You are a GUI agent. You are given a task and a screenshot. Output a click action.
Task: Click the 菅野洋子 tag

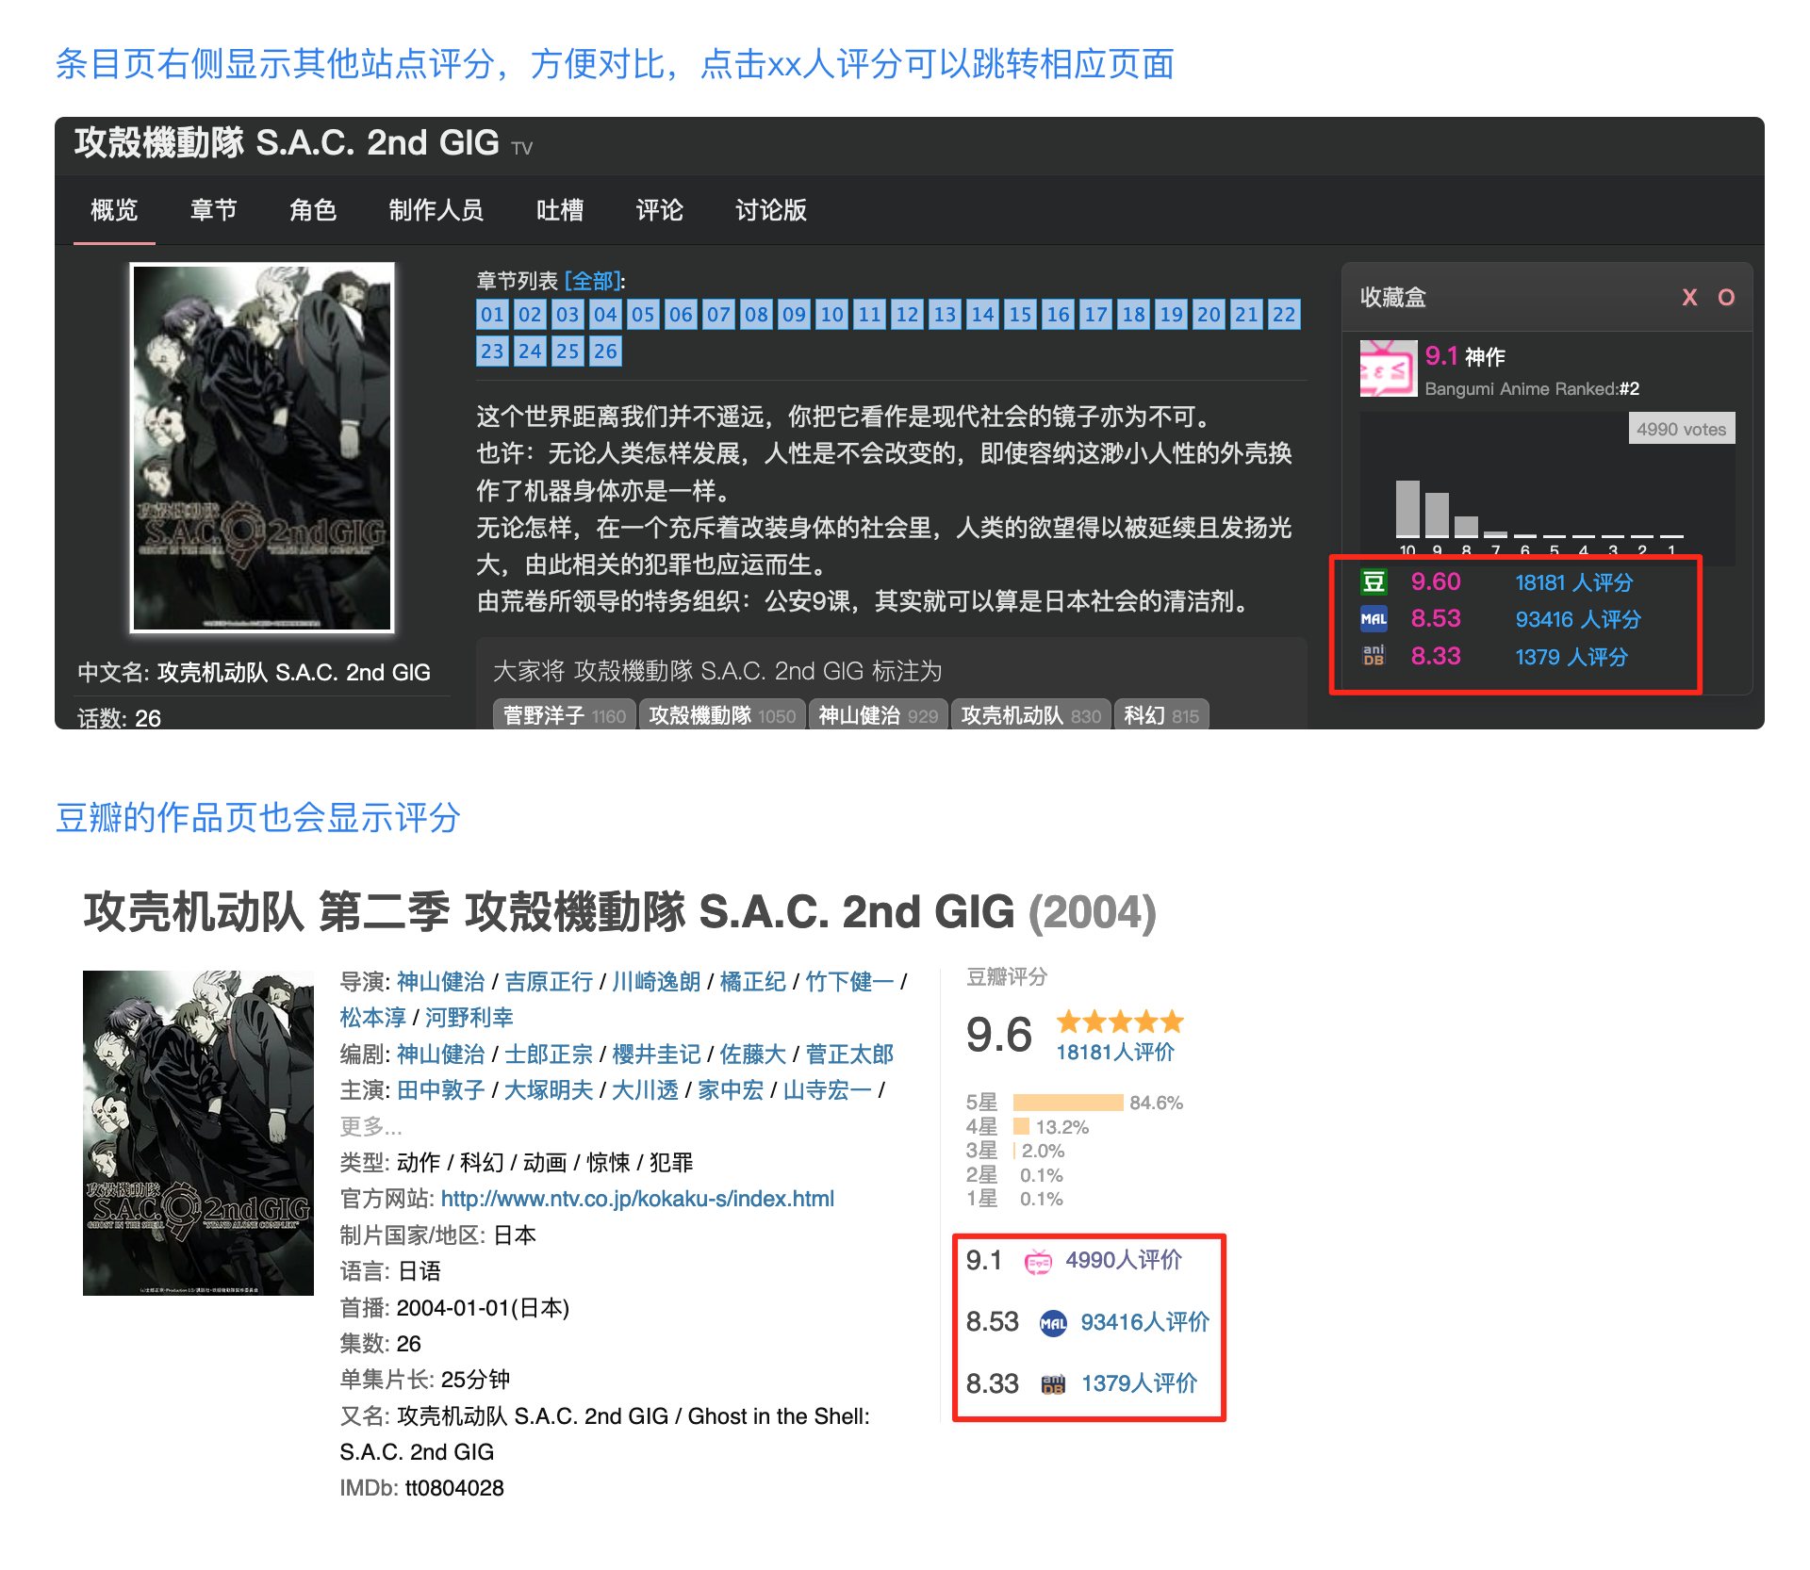[x=564, y=715]
